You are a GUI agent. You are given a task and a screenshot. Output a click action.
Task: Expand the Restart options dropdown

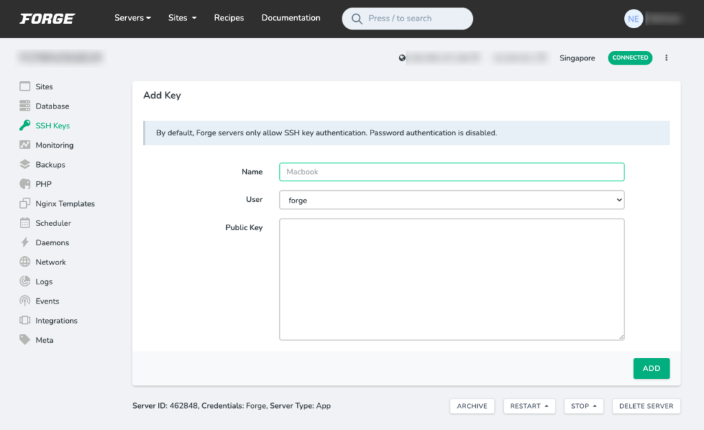[x=529, y=406]
